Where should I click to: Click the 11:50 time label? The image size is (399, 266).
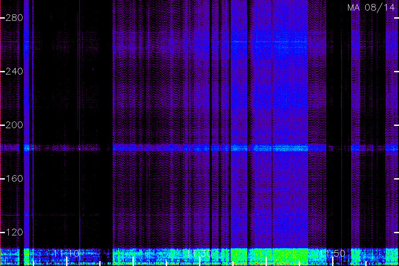[332, 254]
